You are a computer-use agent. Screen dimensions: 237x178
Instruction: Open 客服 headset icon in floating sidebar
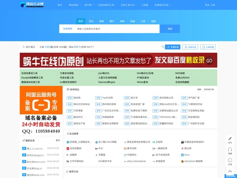230,149
